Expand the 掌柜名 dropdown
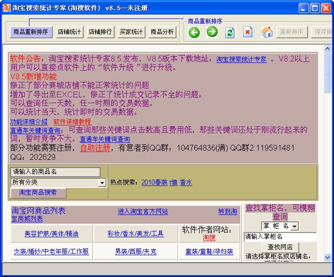Image resolution: width=334 pixels, height=277 pixels. coord(294,226)
